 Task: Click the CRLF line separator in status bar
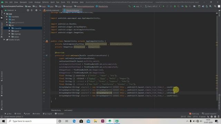pyautogui.click(x=189, y=117)
